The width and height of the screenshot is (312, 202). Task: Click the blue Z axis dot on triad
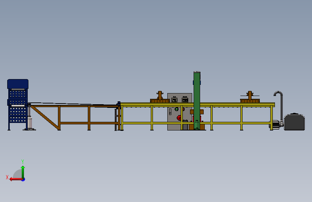[23, 179]
